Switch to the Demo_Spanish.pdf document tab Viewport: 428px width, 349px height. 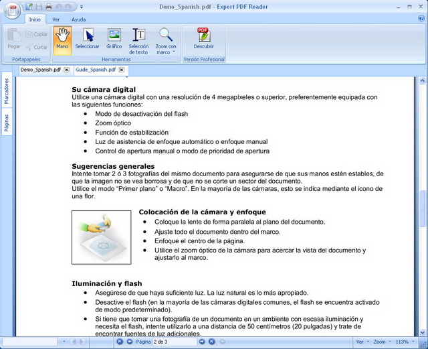40,70
